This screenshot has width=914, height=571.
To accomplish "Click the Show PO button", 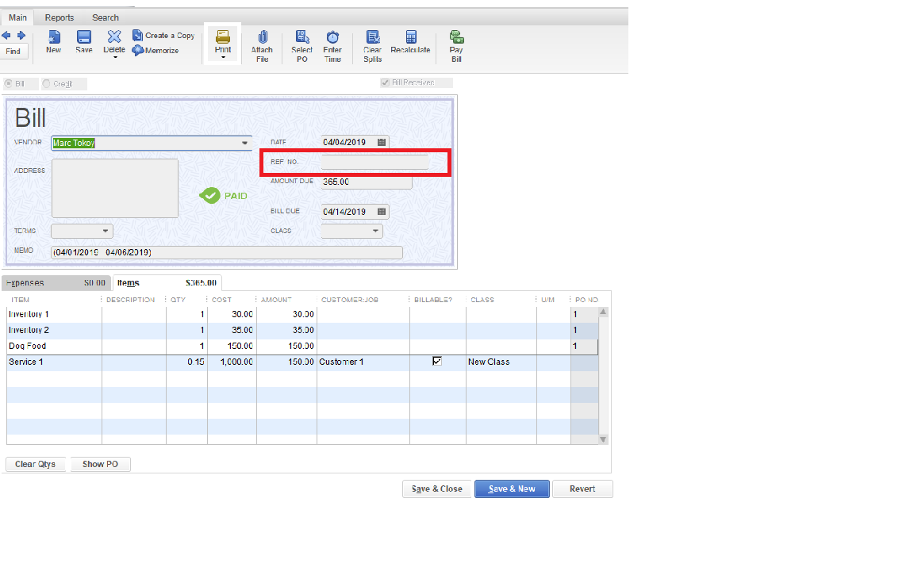I will tap(100, 464).
